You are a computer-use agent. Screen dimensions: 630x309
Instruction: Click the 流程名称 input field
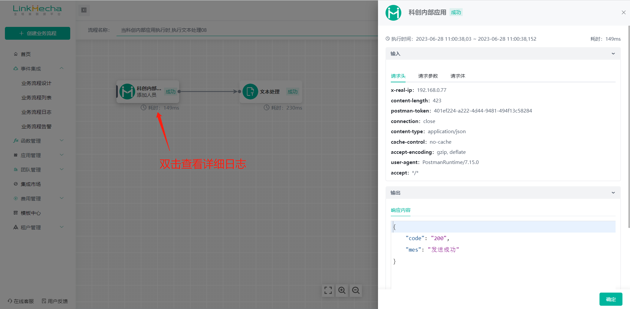[247, 30]
